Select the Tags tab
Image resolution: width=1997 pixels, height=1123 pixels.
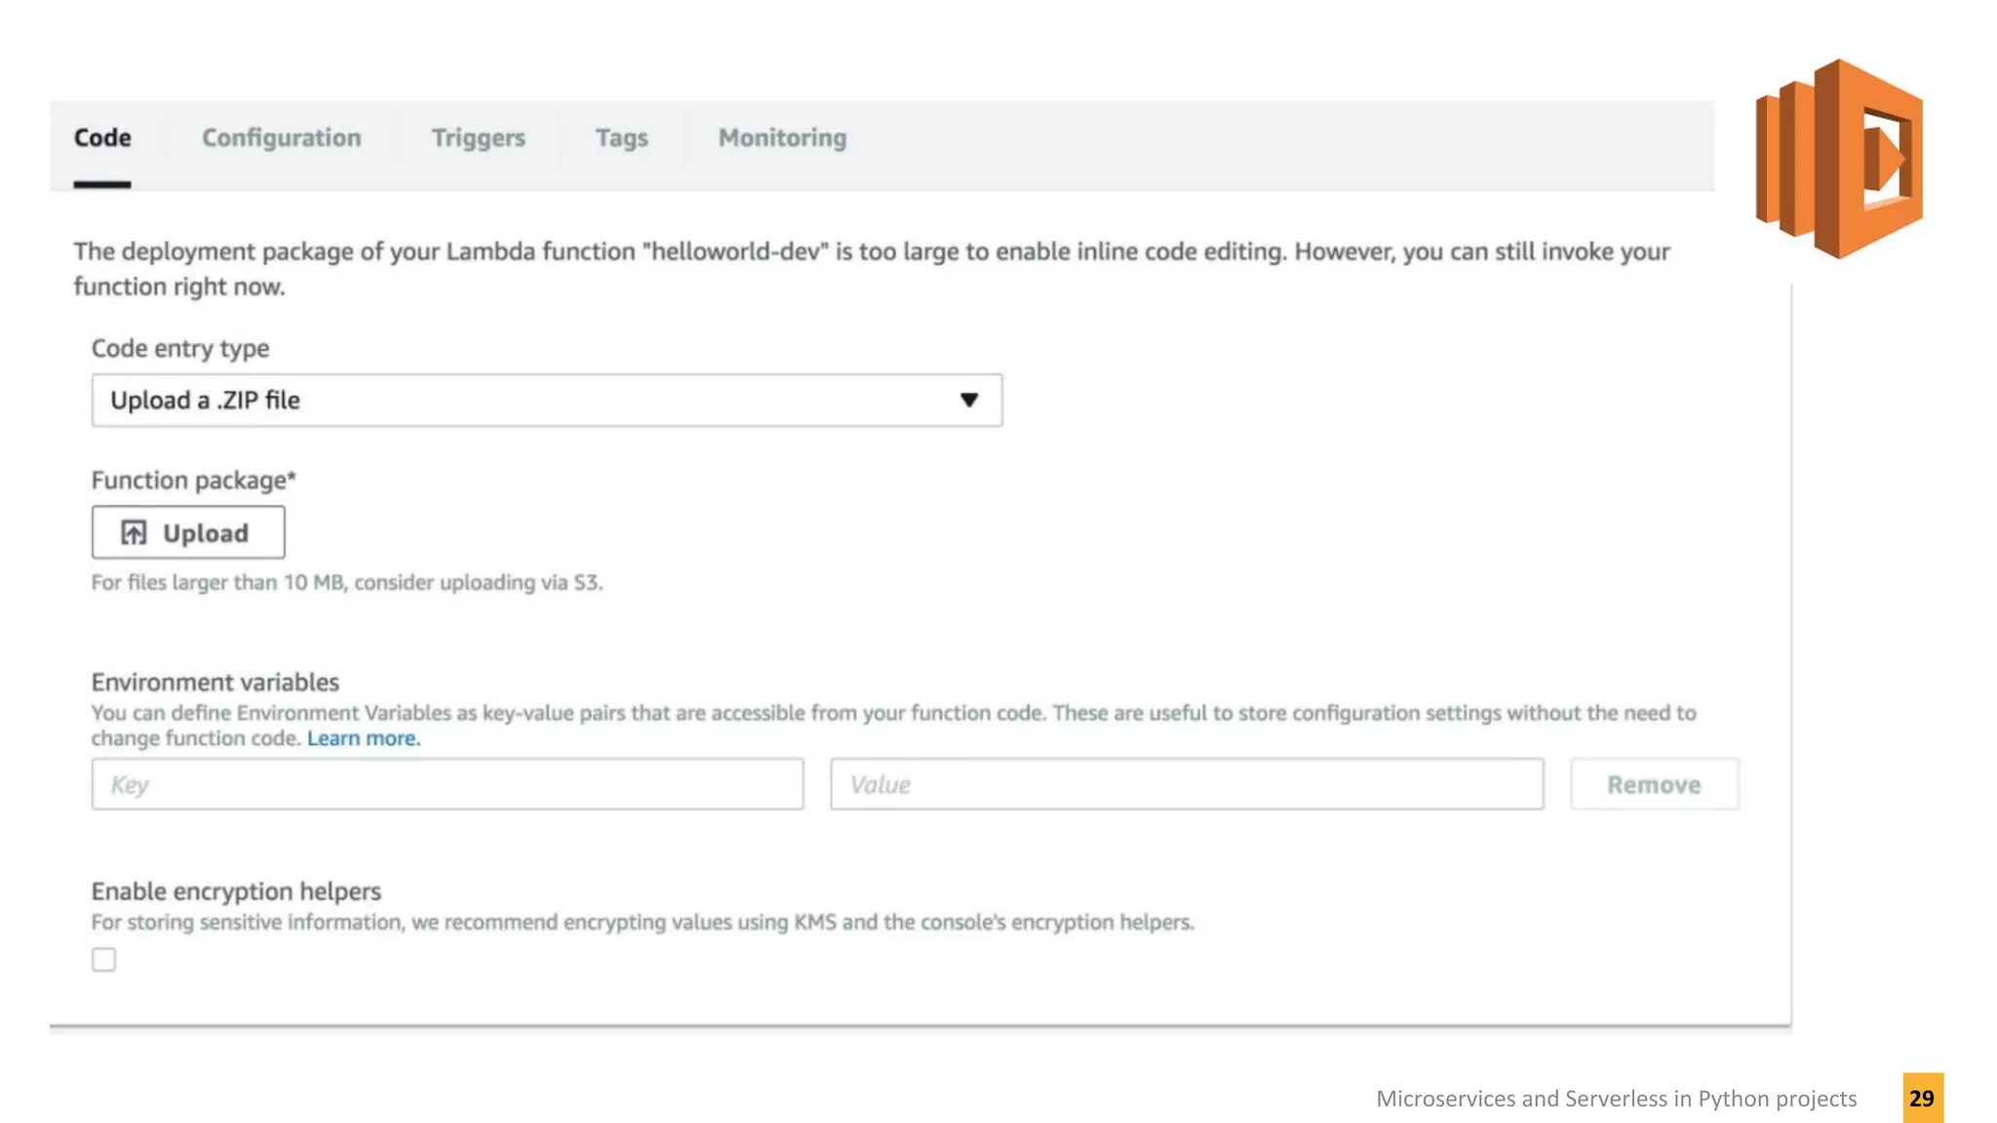(x=621, y=138)
